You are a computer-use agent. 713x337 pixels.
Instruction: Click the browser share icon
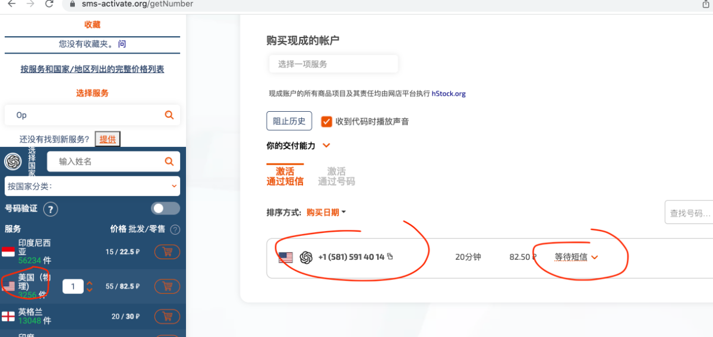[706, 4]
